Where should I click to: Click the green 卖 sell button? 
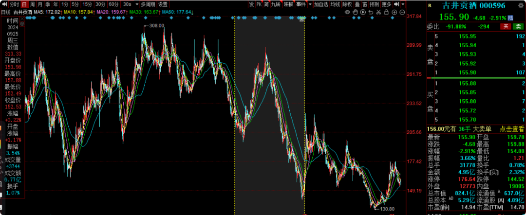coord(518,26)
